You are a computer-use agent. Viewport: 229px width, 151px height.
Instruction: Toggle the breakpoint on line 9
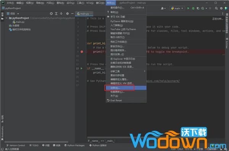(x=82, y=52)
